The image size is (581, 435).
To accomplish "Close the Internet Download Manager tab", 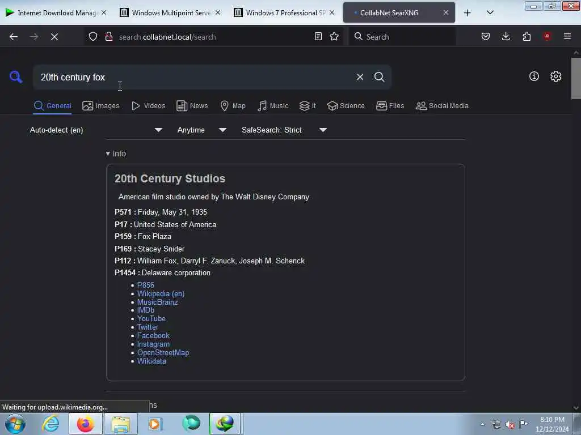I will [x=104, y=12].
